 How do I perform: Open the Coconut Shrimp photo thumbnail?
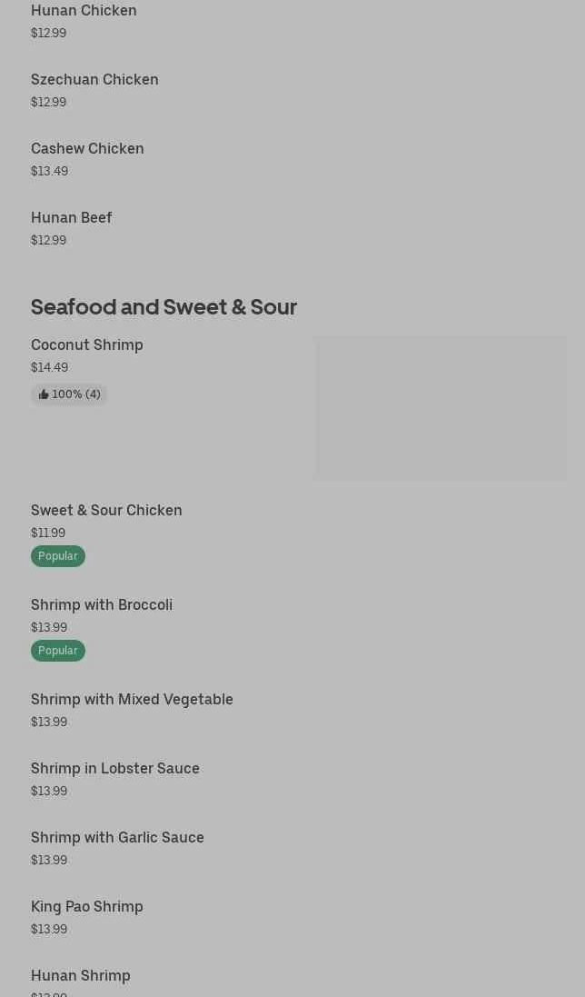(x=440, y=408)
